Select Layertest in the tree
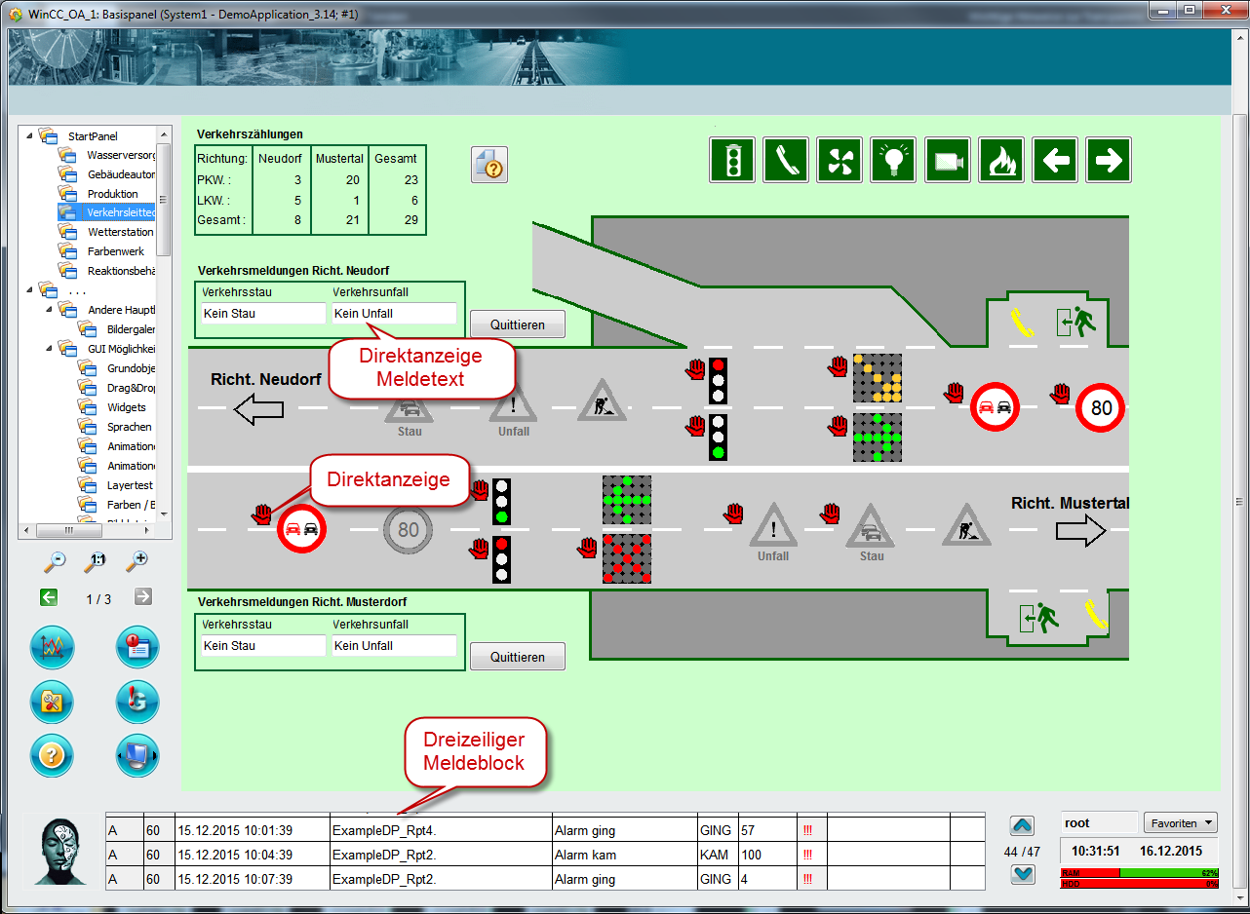The width and height of the screenshot is (1250, 914). tap(130, 485)
